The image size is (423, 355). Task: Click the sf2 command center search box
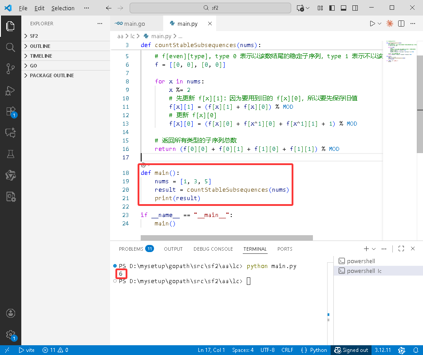pyautogui.click(x=210, y=8)
